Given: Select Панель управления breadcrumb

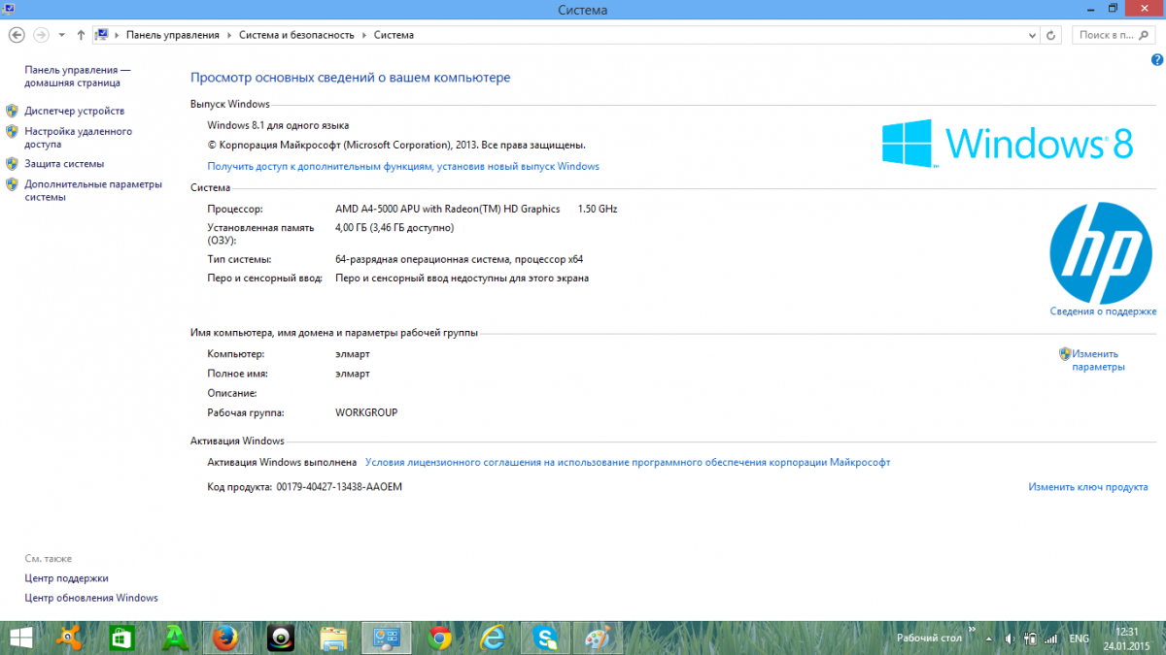Looking at the screenshot, I should click(173, 35).
